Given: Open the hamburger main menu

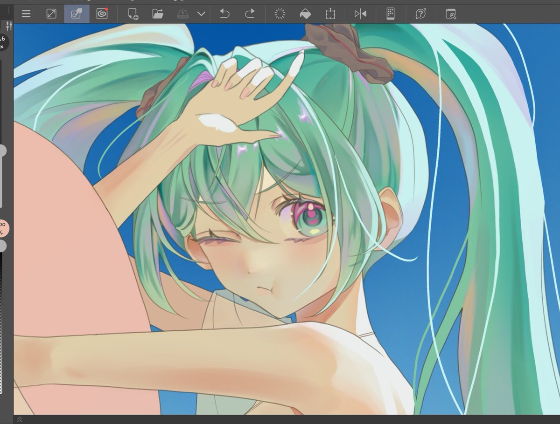Looking at the screenshot, I should click(26, 14).
